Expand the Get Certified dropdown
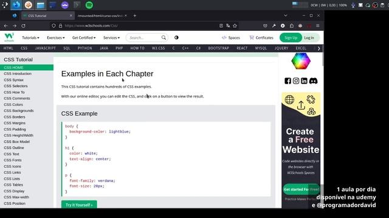This screenshot has width=389, height=218. [x=84, y=38]
